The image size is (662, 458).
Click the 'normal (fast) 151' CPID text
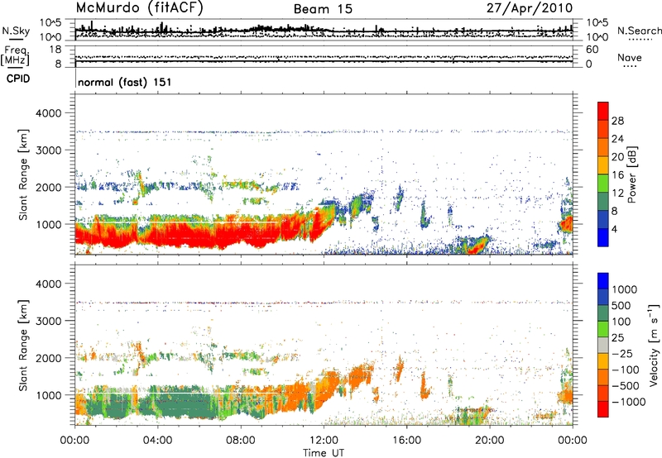click(125, 82)
